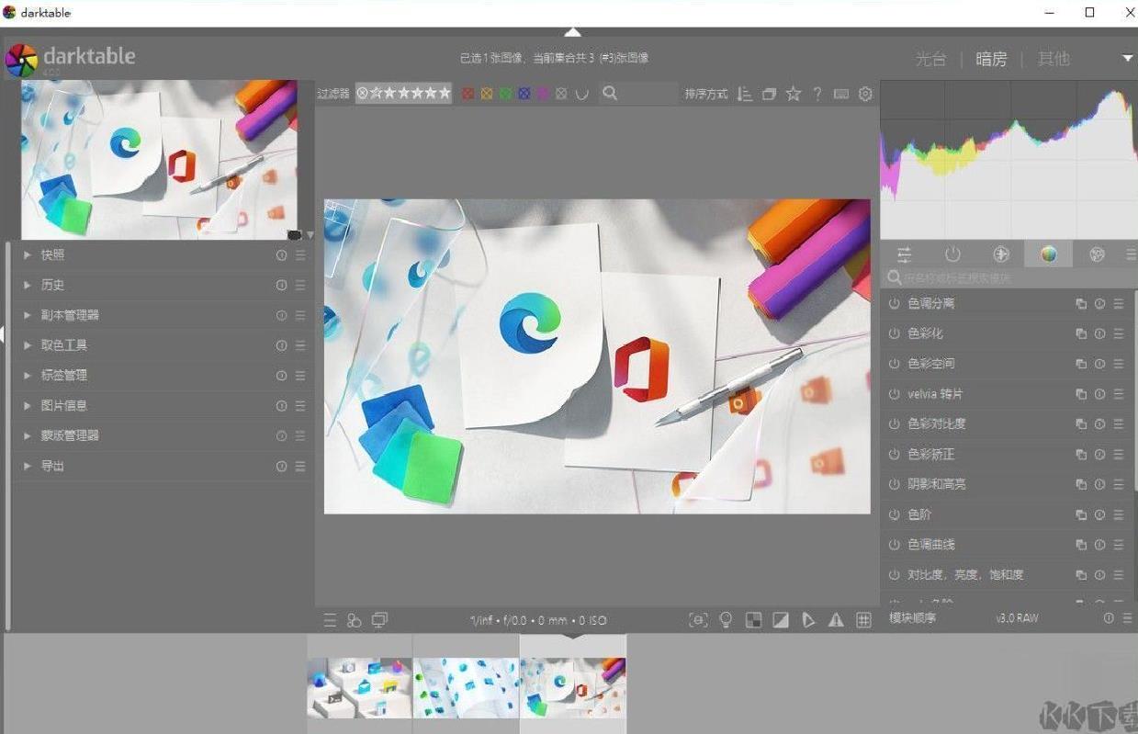Select the base modules group tab
The width and height of the screenshot is (1138, 734).
click(1001, 254)
